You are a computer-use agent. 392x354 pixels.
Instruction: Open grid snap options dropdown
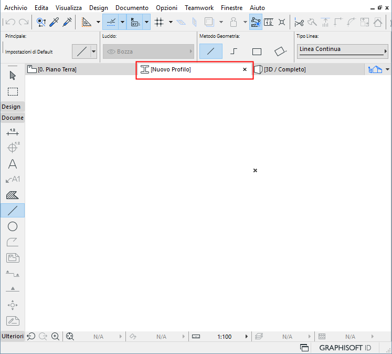point(171,22)
